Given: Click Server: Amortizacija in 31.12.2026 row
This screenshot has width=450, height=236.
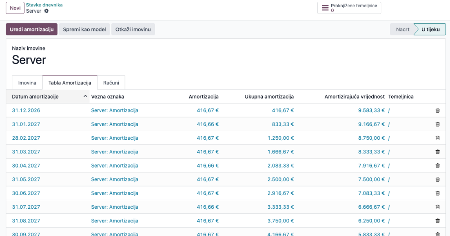Looking at the screenshot, I should click(x=115, y=110).
